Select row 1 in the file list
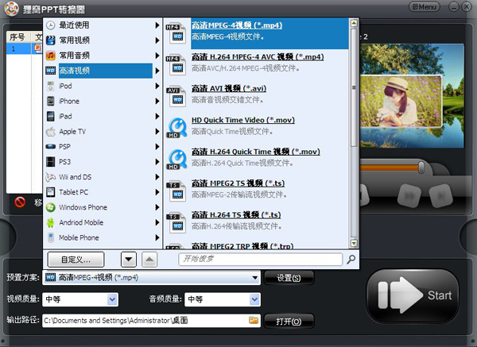477x347 pixels. pos(25,48)
